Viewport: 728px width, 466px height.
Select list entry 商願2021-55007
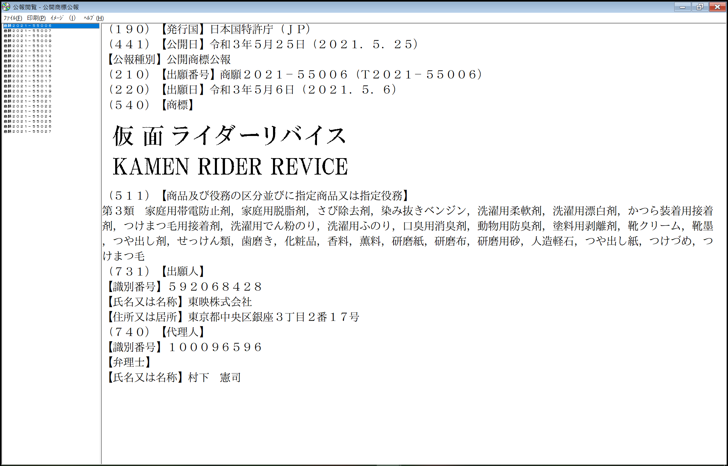(28, 31)
